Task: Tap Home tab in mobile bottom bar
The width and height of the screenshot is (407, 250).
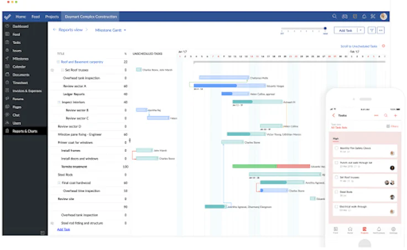Action: point(350,230)
